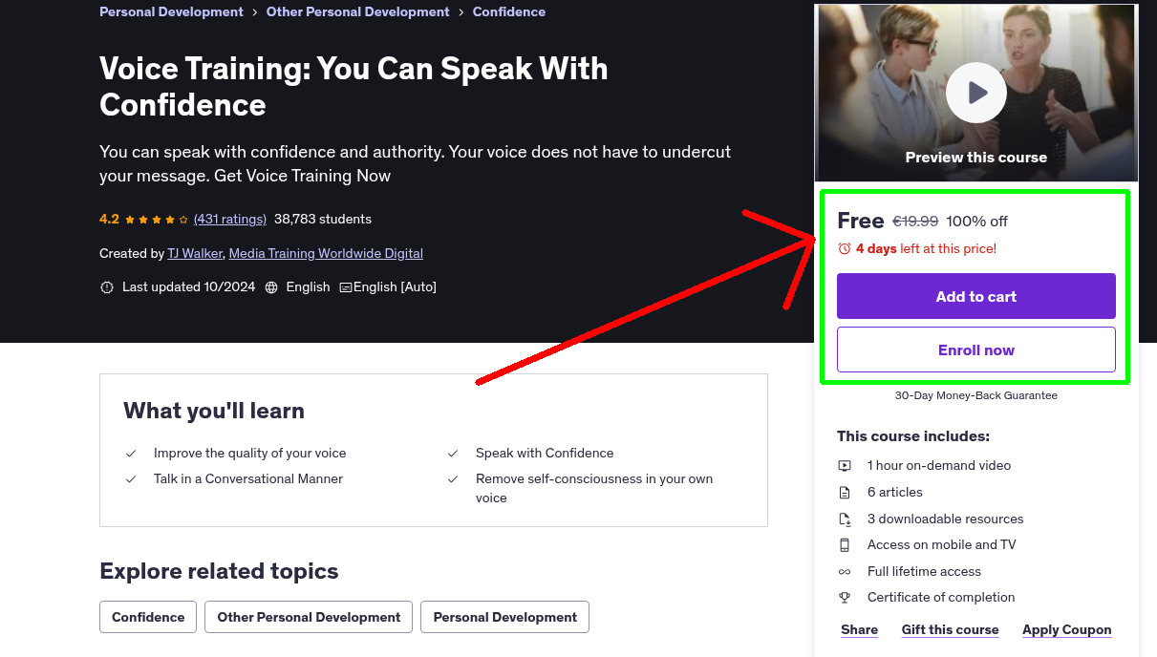
Task: Click the Last updated 10/2024 text
Action: coord(189,287)
